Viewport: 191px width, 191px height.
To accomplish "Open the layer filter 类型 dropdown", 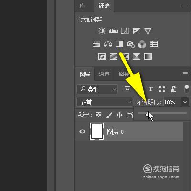I will 97,89.
